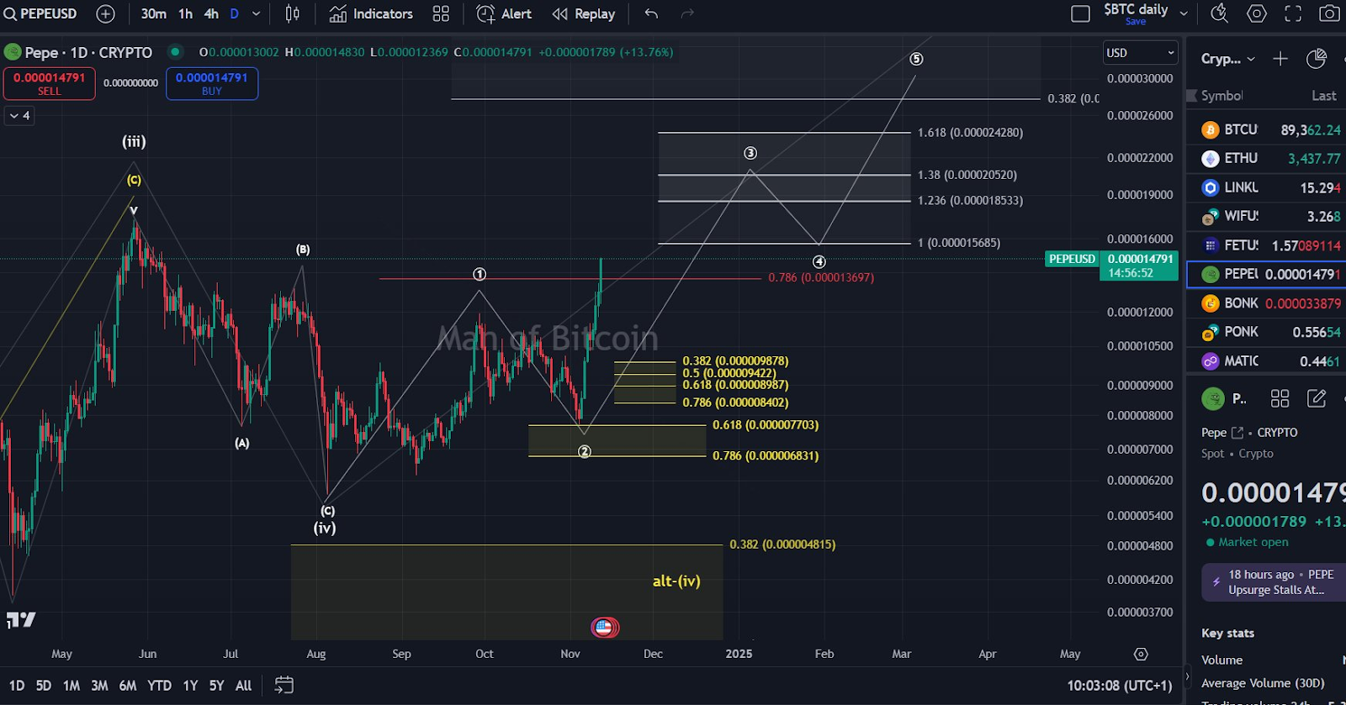Redo the chart action
Image resolution: width=1346 pixels, height=705 pixels.
(x=687, y=13)
